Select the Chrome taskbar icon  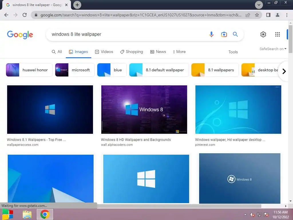45,214
